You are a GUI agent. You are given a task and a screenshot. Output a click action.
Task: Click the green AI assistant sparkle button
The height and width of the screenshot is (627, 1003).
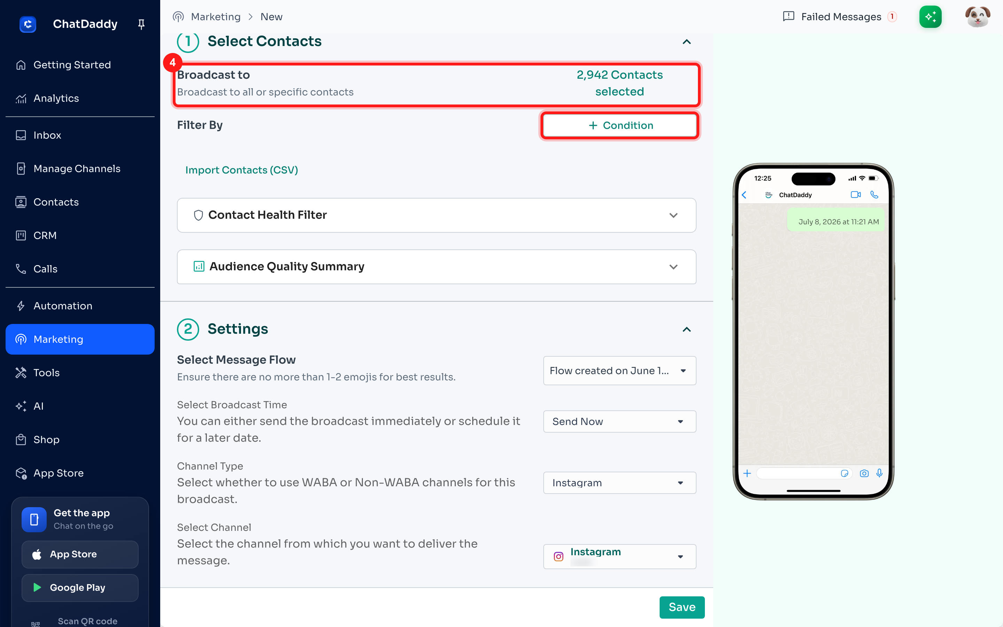tap(930, 17)
